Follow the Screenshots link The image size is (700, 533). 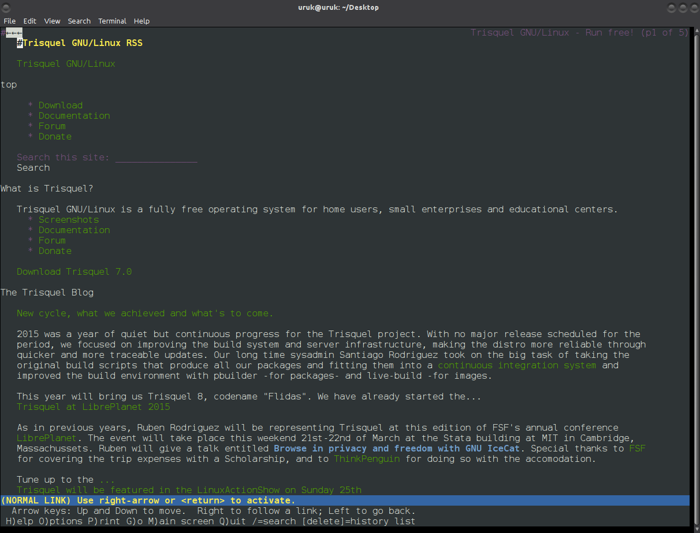click(x=69, y=219)
